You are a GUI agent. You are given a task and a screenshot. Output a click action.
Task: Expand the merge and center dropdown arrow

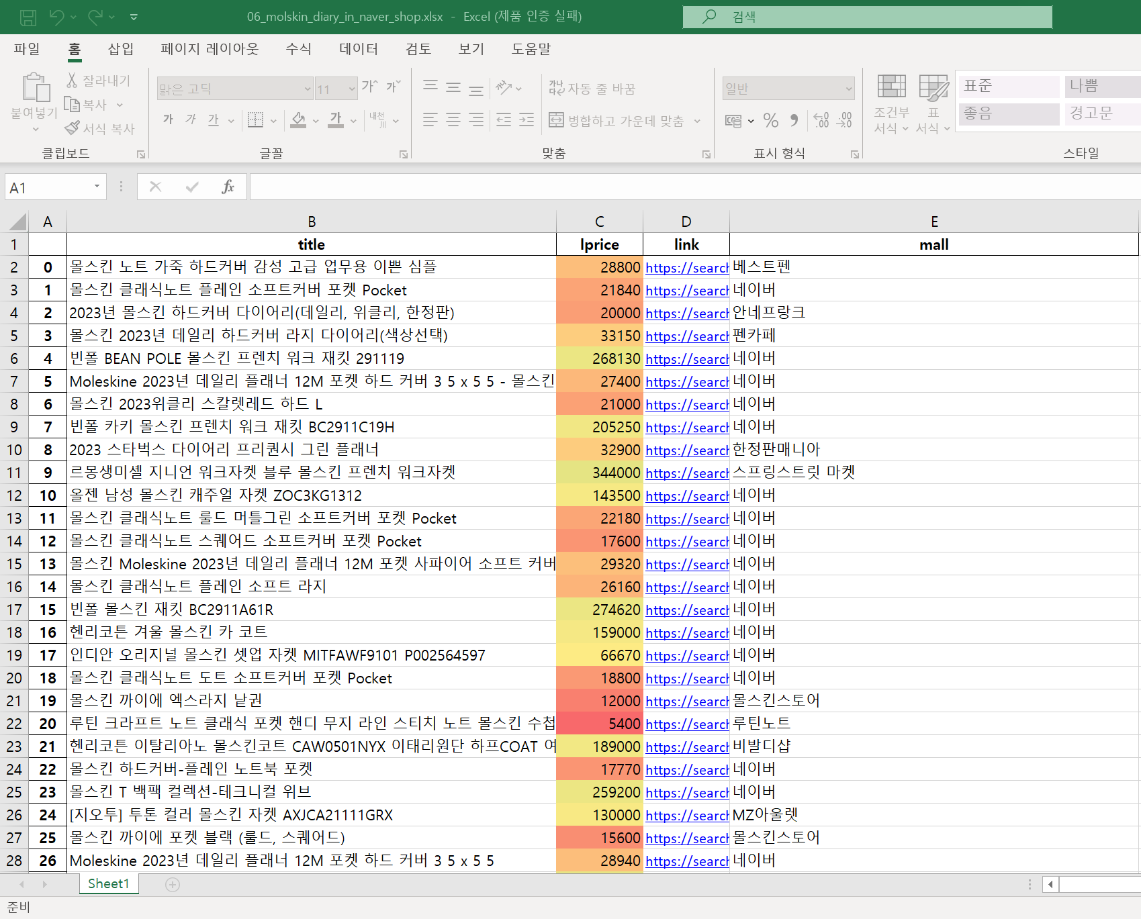[x=697, y=121]
